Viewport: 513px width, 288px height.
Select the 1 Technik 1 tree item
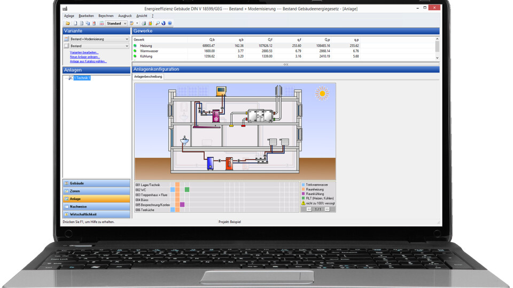pos(82,78)
